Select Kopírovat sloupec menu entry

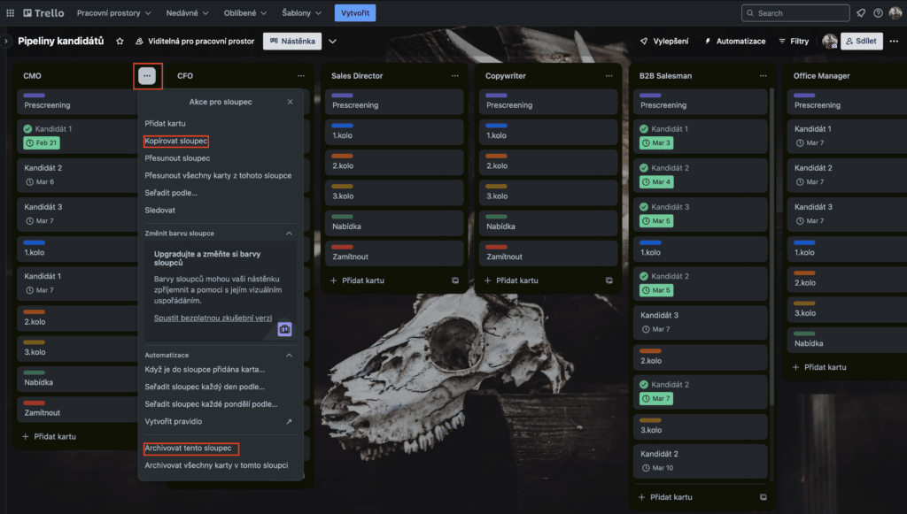point(176,141)
